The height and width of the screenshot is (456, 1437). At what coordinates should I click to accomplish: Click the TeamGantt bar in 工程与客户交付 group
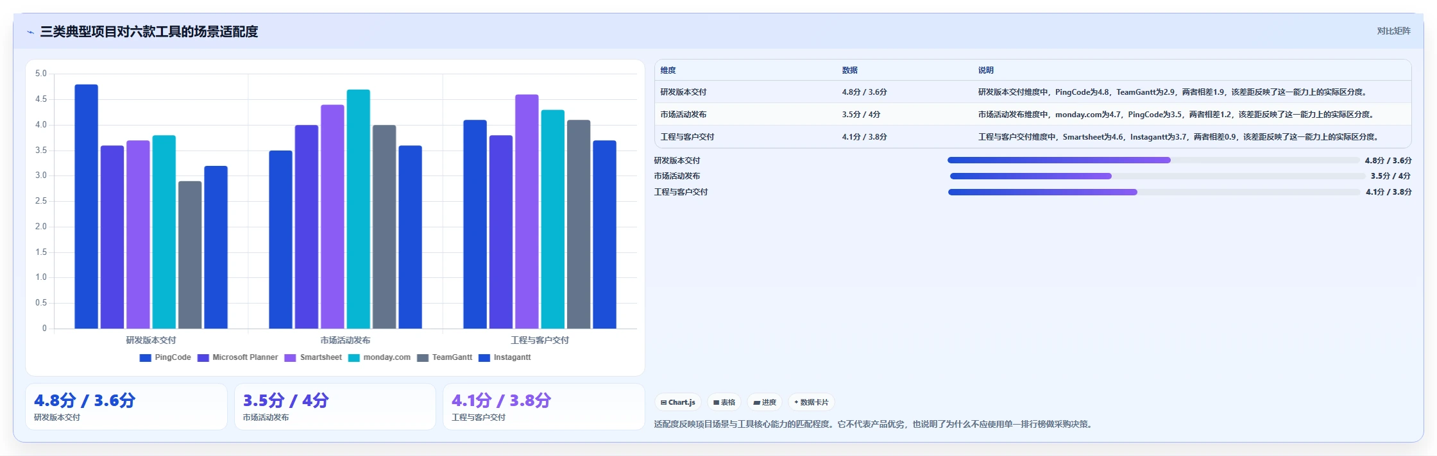(x=579, y=224)
